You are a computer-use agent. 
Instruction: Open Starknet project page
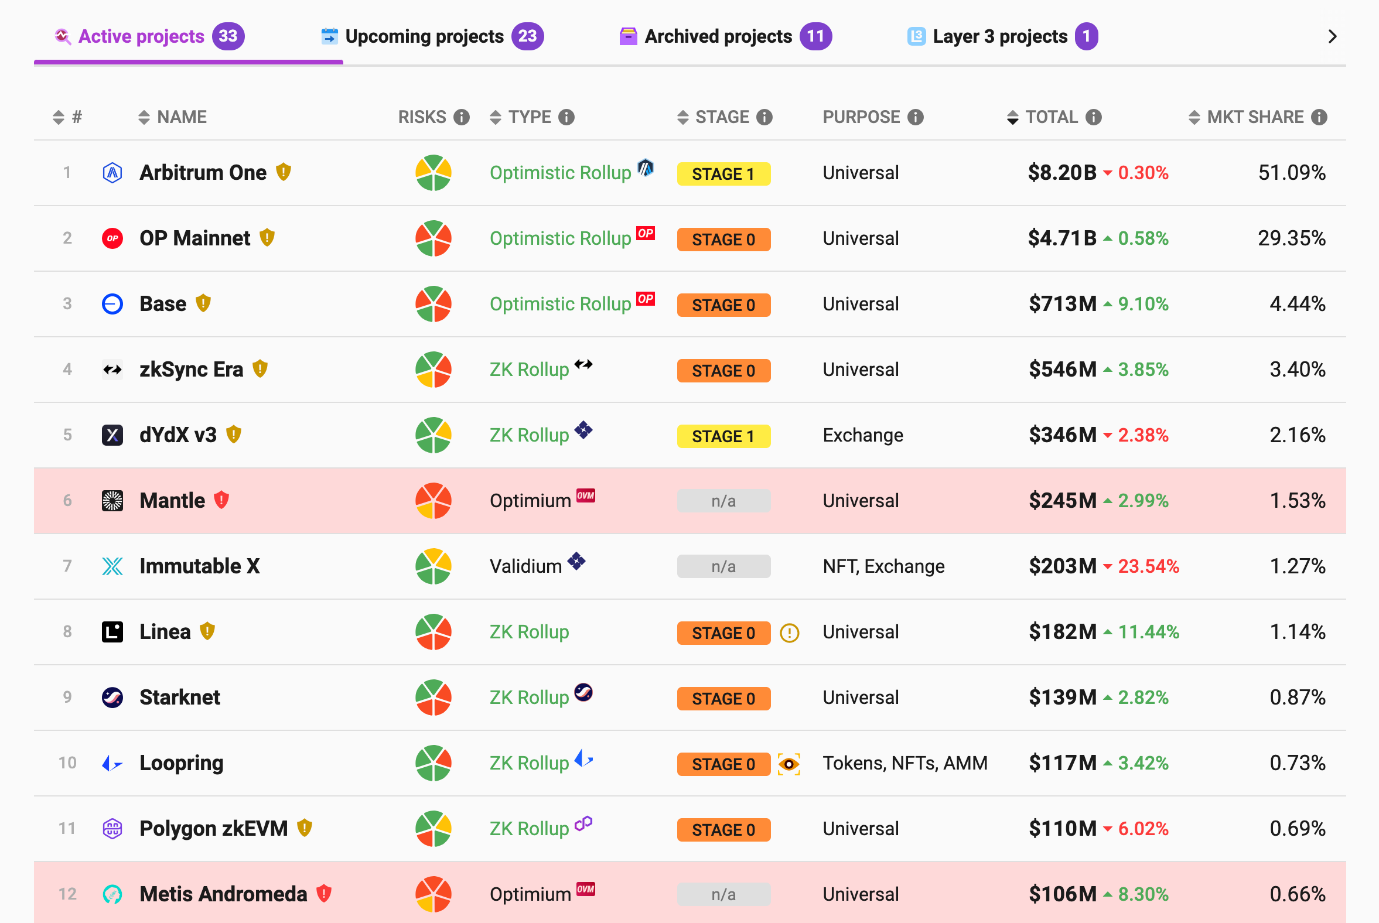click(x=180, y=698)
